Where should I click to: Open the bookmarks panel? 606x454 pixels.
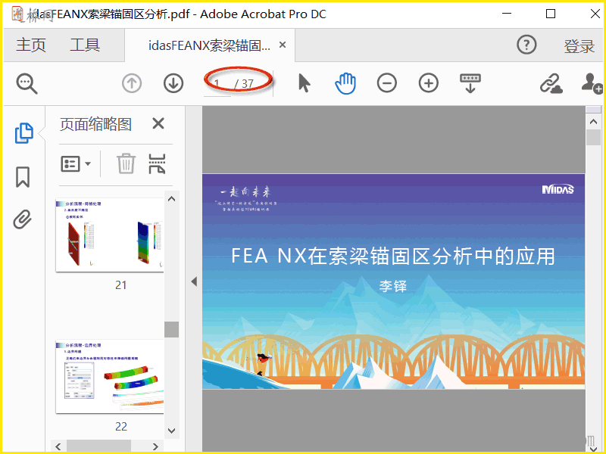23,177
